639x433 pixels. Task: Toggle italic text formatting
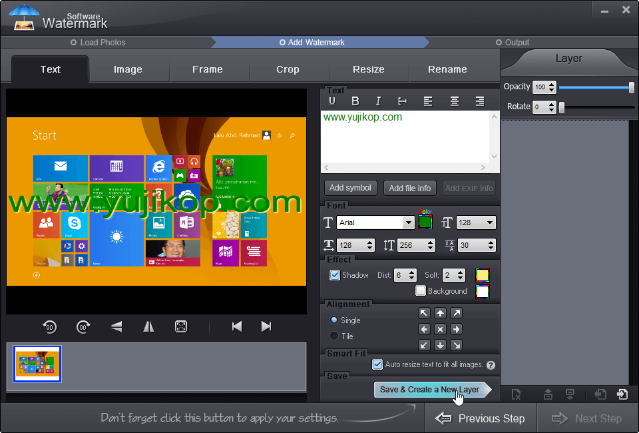[x=378, y=101]
